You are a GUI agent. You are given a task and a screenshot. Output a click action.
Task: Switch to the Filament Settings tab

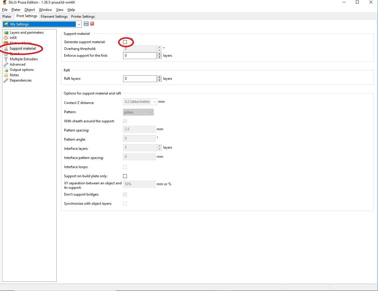54,17
